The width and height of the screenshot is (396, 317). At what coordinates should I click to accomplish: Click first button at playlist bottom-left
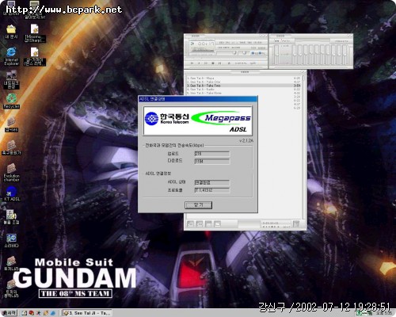pyautogui.click(x=190, y=224)
